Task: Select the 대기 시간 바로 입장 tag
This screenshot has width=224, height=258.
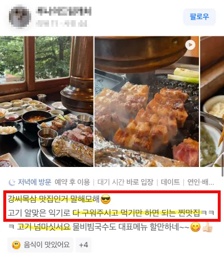Action: [125, 182]
